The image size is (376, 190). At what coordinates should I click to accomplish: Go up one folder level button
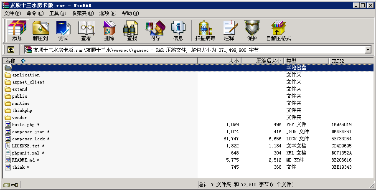[x=10, y=50]
